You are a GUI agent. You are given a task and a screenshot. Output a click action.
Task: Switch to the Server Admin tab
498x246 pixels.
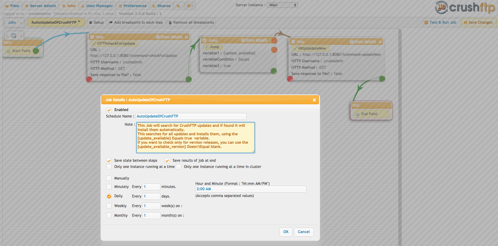(40, 6)
